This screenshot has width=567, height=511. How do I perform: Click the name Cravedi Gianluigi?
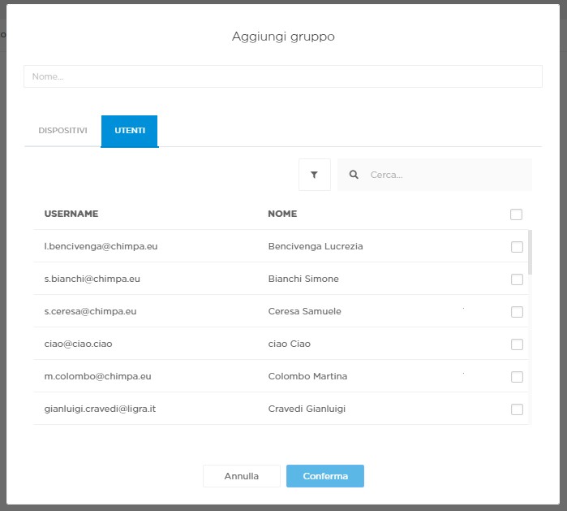pos(307,409)
